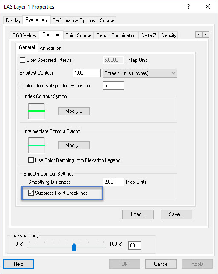
Task: Switch to the Delta Z tab
Action: 148,35
